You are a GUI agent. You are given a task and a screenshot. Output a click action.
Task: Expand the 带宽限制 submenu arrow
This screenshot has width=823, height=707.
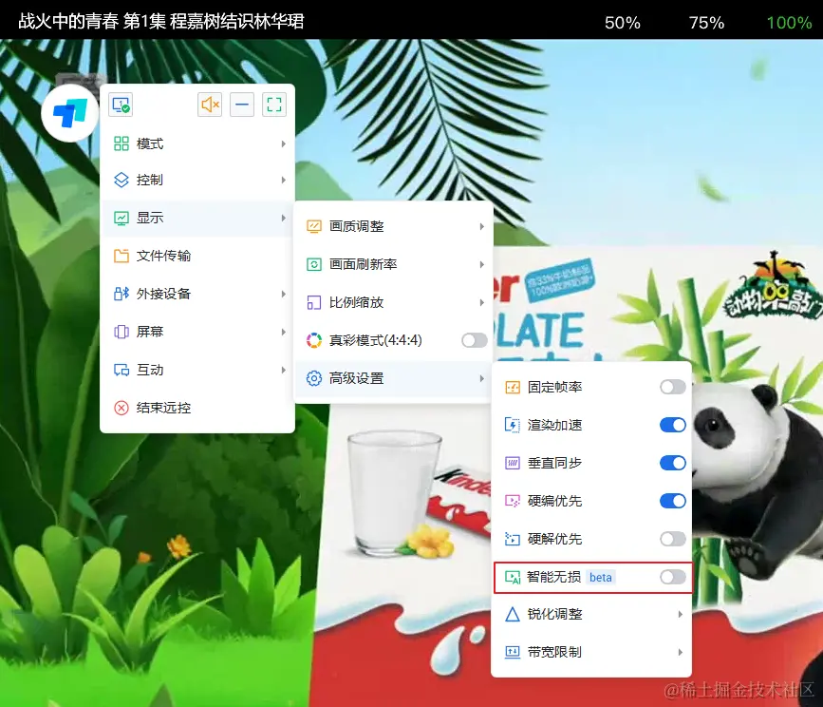click(681, 652)
